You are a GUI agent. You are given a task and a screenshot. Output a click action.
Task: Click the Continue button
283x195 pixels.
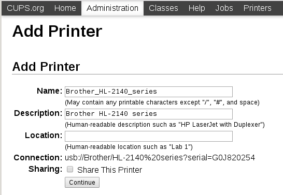[x=82, y=182]
